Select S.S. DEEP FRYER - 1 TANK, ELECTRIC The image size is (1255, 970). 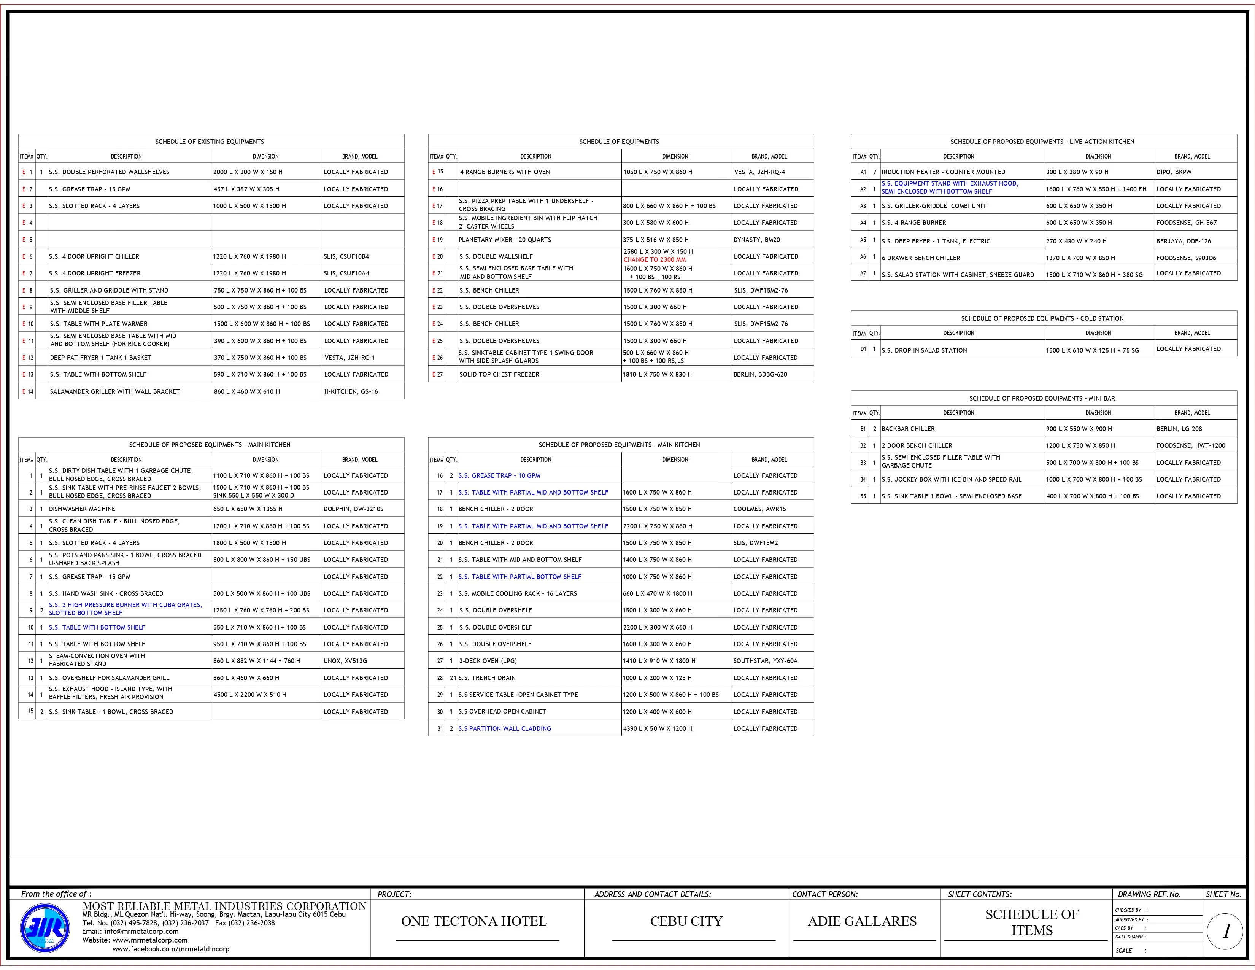pos(936,241)
